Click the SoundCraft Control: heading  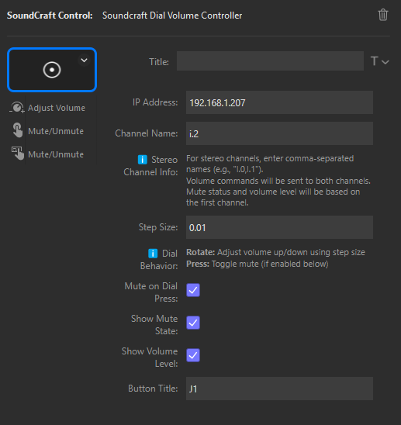pos(50,16)
